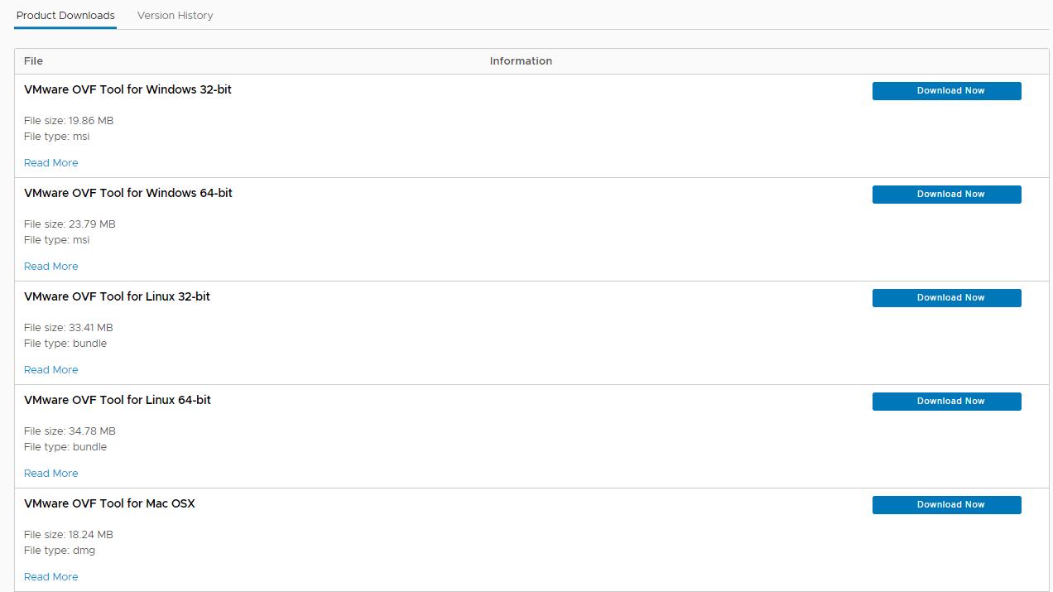Viewport: 1053px width, 592px height.
Task: Open the Product Downloads tab
Action: click(65, 16)
